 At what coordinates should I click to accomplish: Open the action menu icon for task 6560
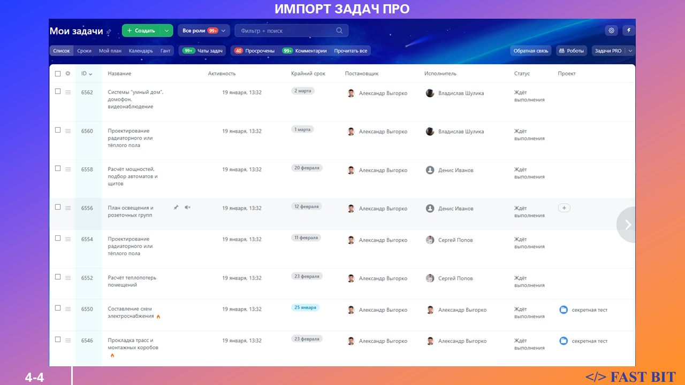point(68,131)
